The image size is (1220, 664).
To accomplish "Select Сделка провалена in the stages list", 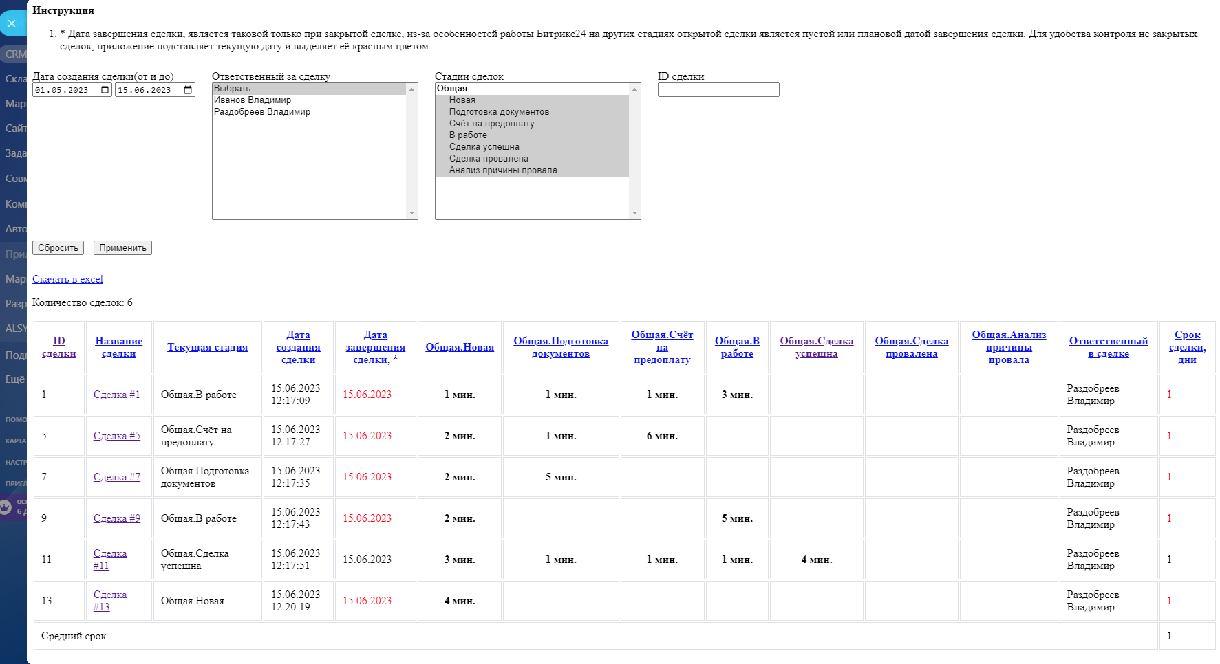I will pos(532,159).
